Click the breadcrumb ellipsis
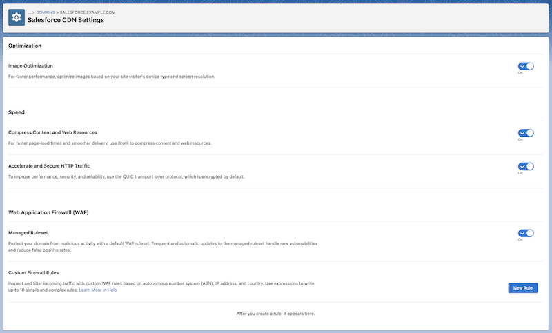This screenshot has height=333, width=552. [x=29, y=12]
